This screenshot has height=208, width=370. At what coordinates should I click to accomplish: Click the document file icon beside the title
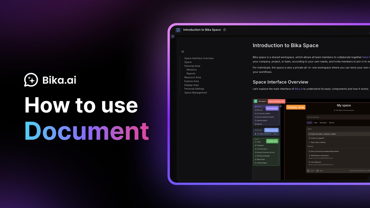coord(178,30)
